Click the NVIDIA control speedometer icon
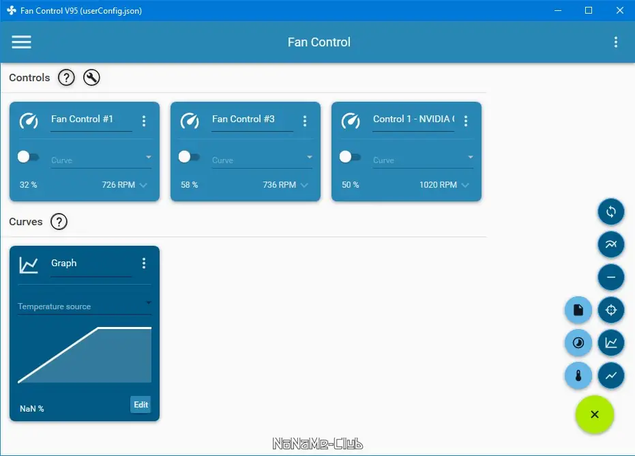Viewport: 635px width, 456px height. point(351,120)
